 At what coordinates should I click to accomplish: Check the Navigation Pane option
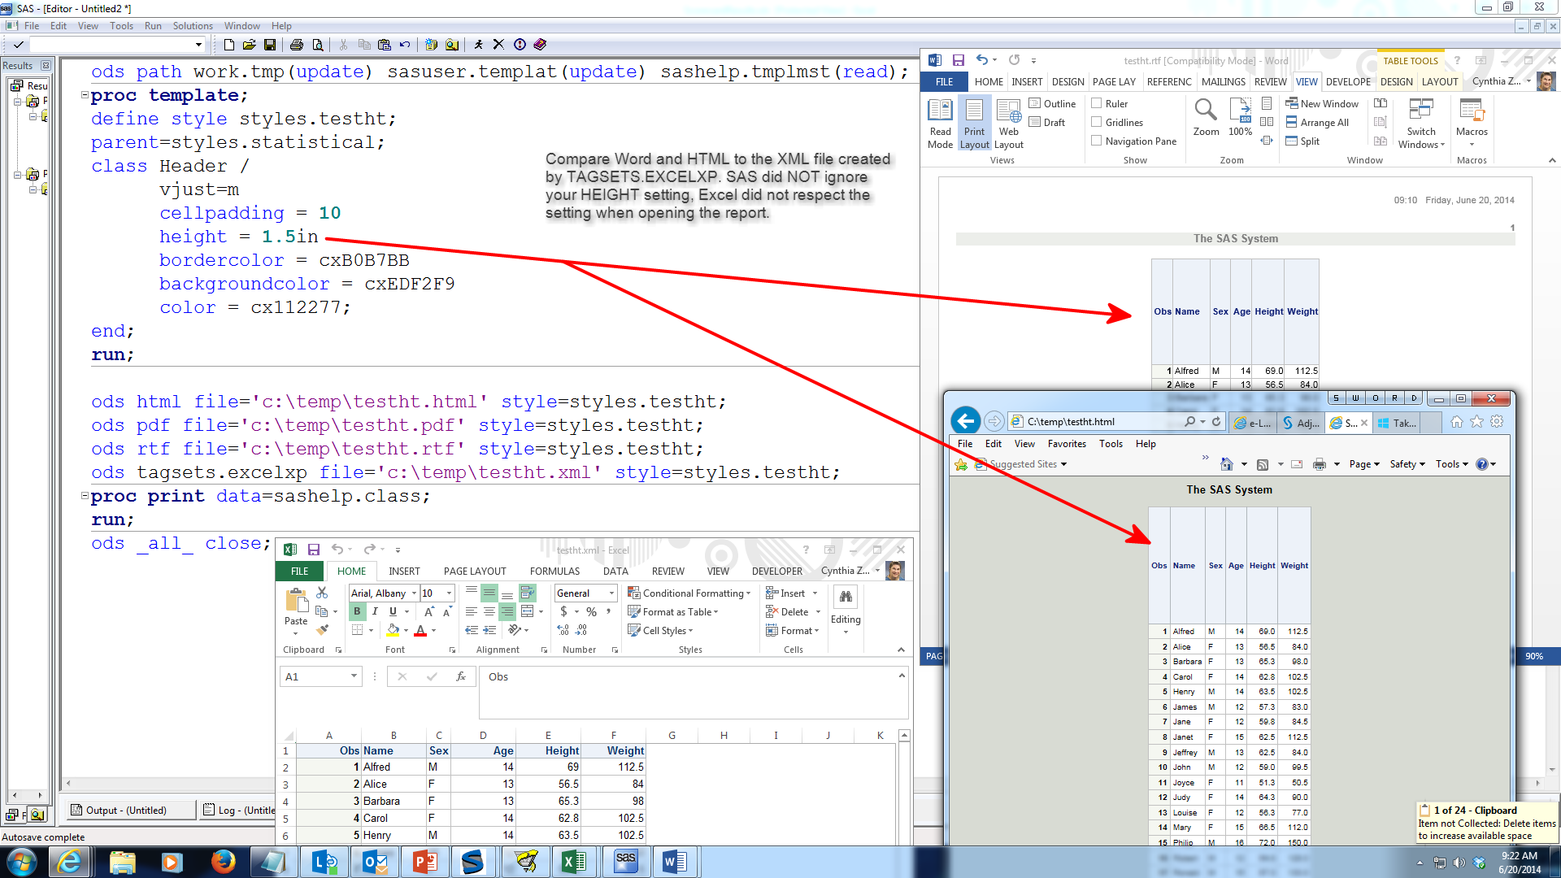tap(1097, 141)
